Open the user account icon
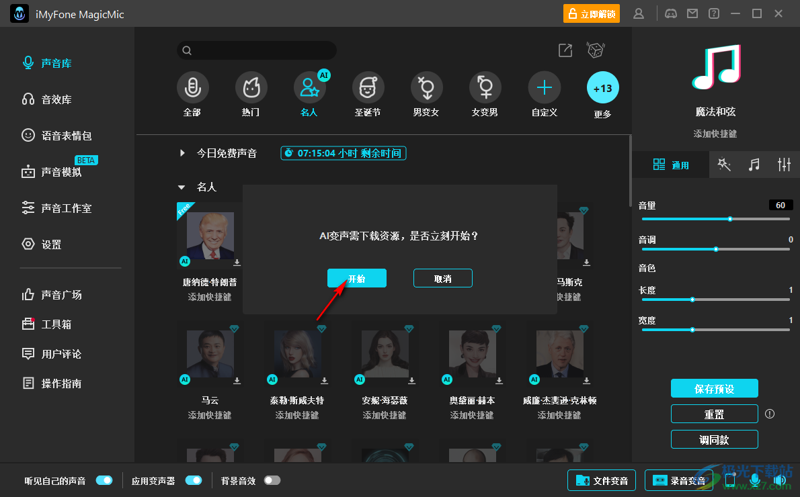800x497 pixels. click(x=638, y=13)
